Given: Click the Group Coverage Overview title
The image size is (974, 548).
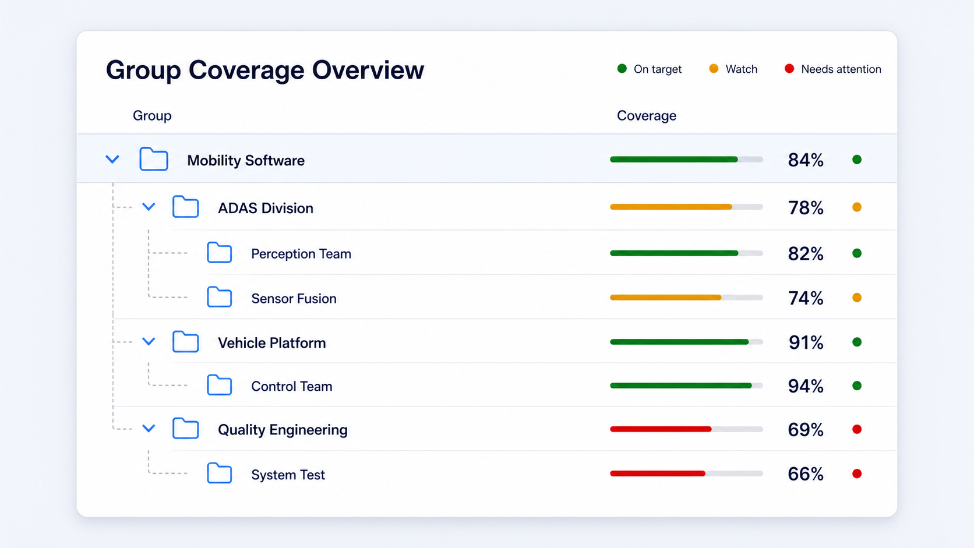Looking at the screenshot, I should pyautogui.click(x=265, y=70).
